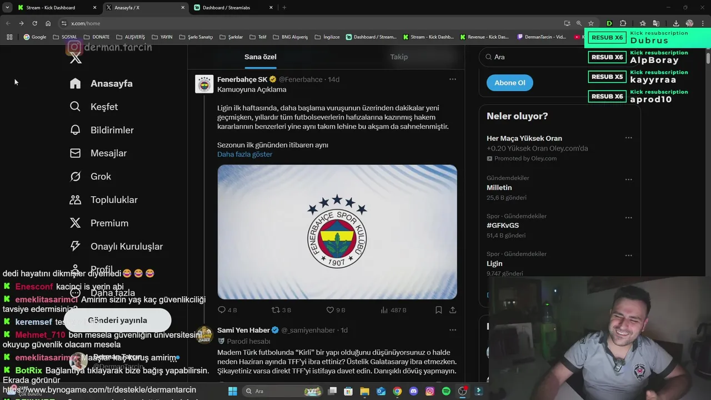
Task: Open Premium page in sidebar
Action: click(x=99, y=223)
